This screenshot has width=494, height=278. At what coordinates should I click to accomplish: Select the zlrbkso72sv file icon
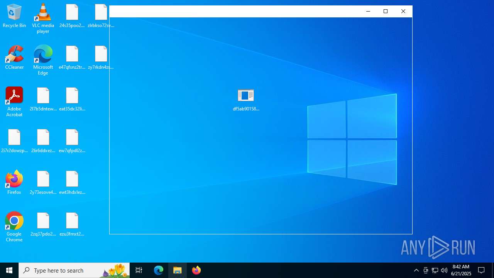(101, 16)
